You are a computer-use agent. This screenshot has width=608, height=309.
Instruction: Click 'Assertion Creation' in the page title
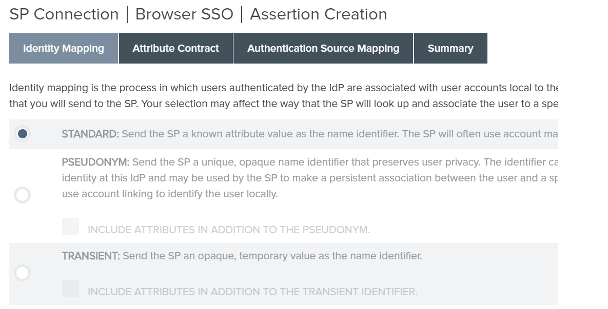(x=318, y=14)
